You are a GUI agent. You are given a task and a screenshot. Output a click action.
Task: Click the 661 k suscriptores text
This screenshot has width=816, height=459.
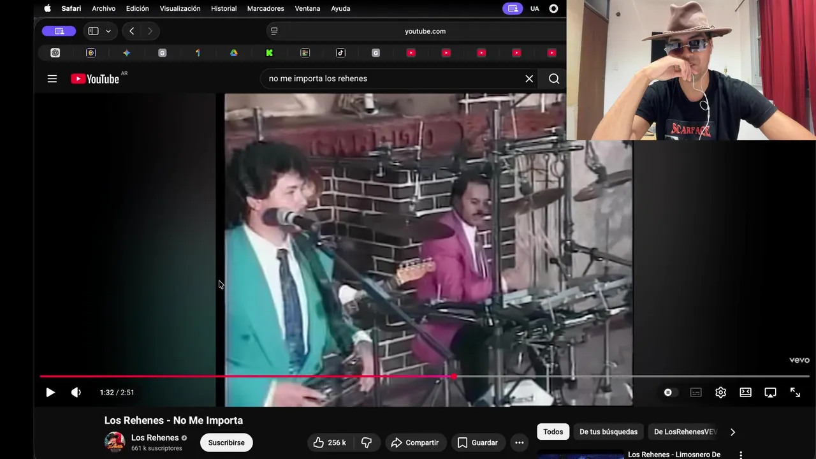pos(157,448)
